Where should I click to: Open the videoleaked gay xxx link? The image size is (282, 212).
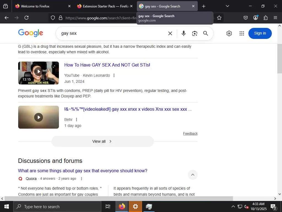(128, 109)
